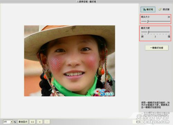The height and width of the screenshot is (125, 173).
Task: Click the 弱 weak end of strength slider
Action: (x=142, y=37)
